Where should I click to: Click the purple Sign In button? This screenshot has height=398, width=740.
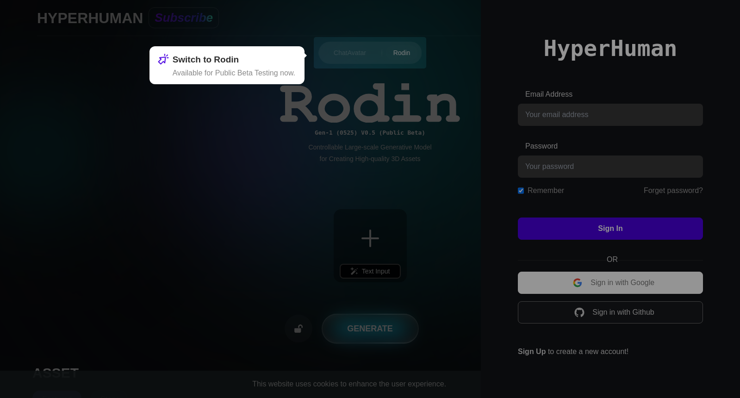[610, 229]
